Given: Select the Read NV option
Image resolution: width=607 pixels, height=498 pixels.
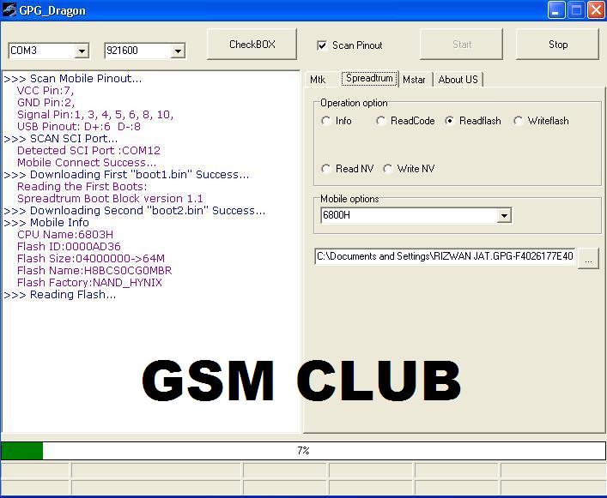Looking at the screenshot, I should (326, 169).
